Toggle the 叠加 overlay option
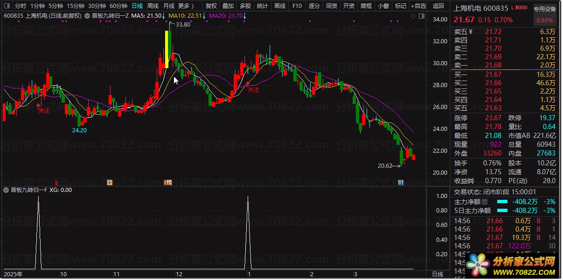This screenshot has width=563, height=280. tap(228, 6)
